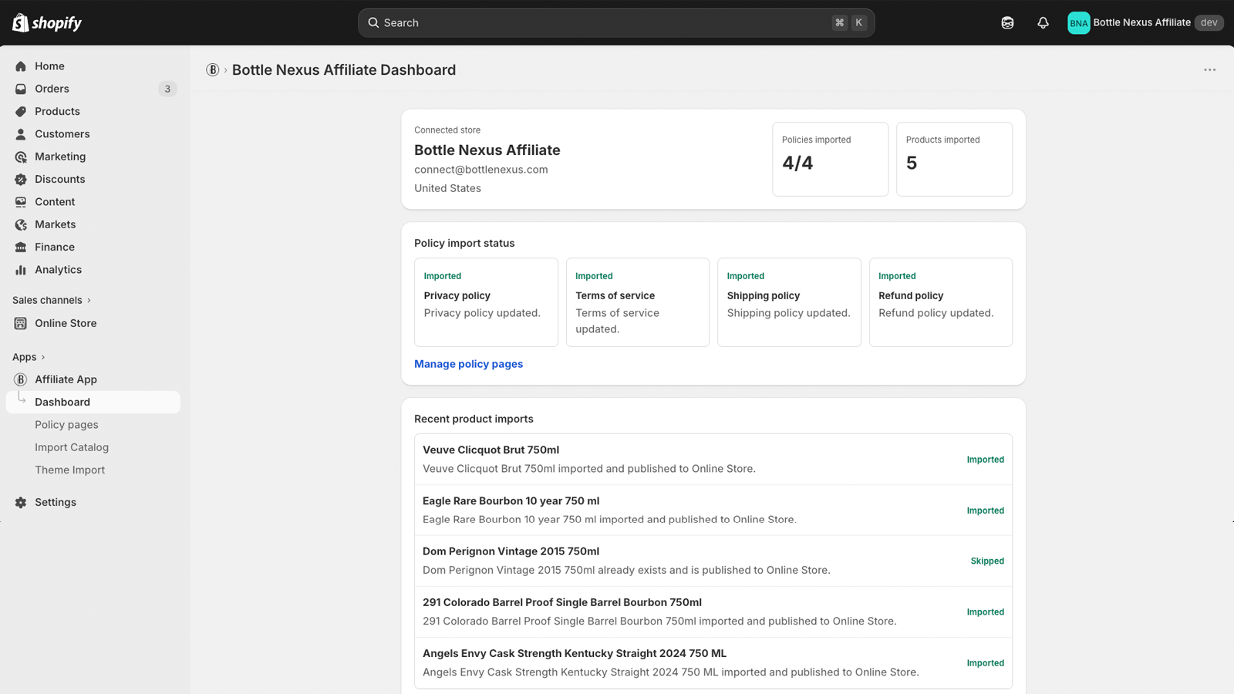Click the Orders inbox icon
The width and height of the screenshot is (1234, 694).
pyautogui.click(x=21, y=89)
